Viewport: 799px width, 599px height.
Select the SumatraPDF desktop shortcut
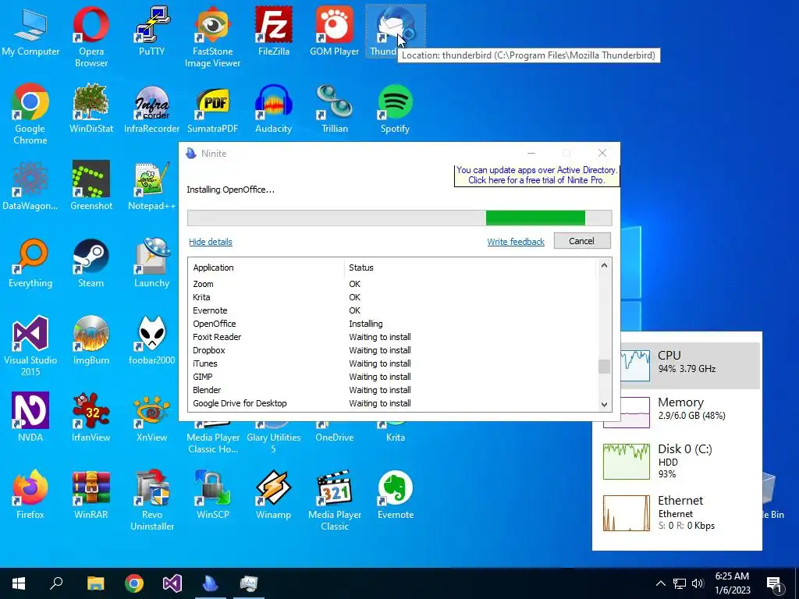pos(212,108)
